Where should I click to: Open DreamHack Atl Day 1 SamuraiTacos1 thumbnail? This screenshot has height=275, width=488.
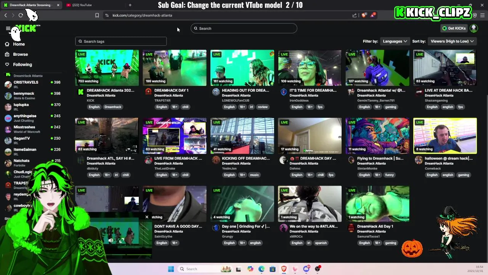(377, 204)
